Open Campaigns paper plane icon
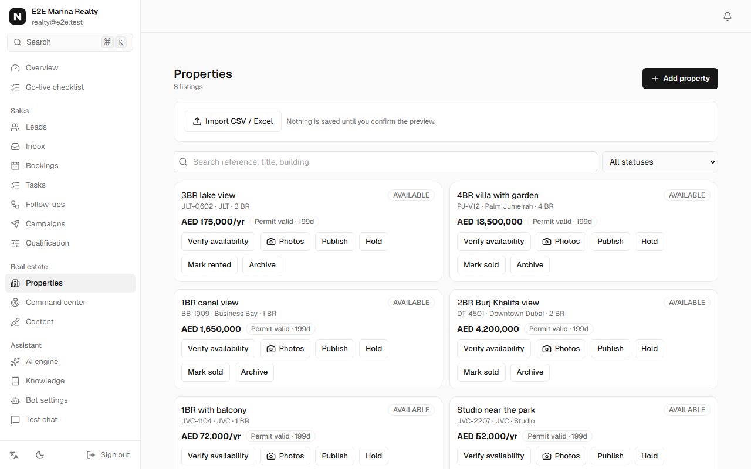The image size is (751, 469). [15, 224]
